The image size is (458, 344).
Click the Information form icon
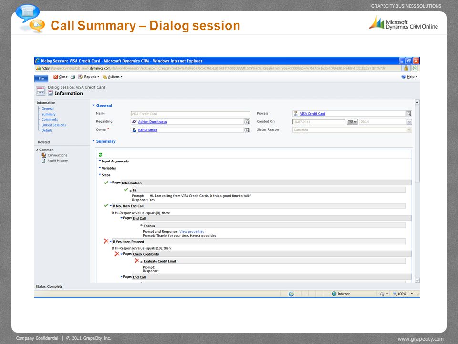tap(51, 93)
